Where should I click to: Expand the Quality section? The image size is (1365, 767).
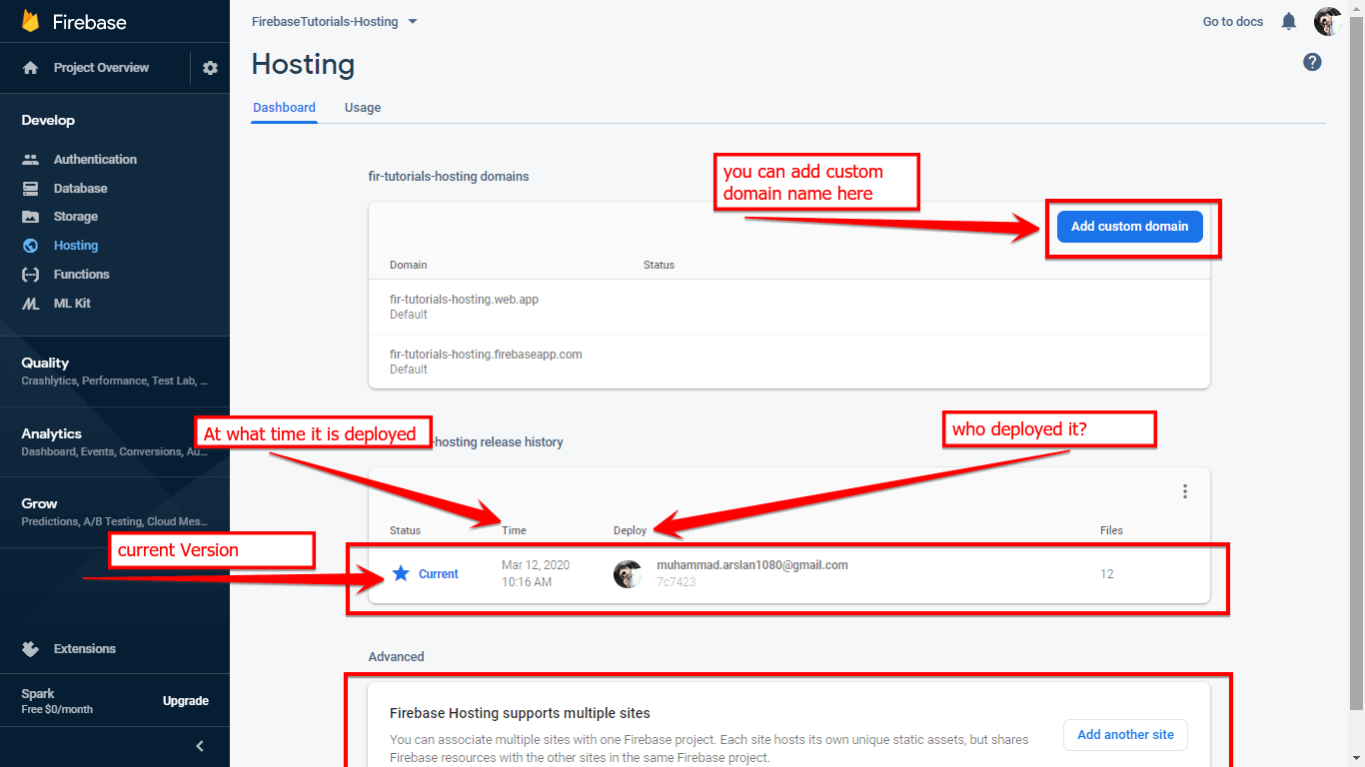click(x=115, y=371)
